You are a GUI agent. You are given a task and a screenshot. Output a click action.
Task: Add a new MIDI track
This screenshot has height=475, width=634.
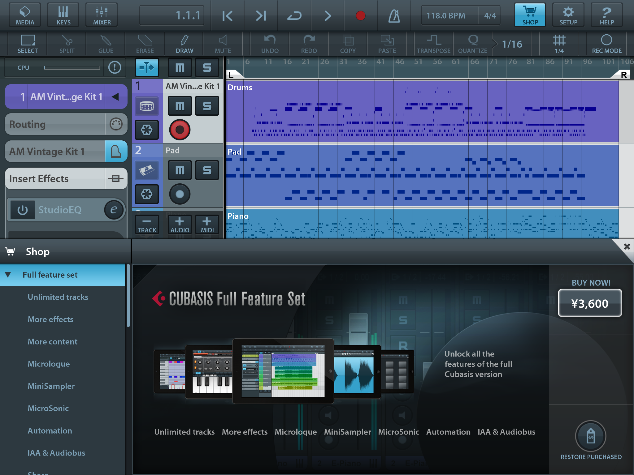207,225
